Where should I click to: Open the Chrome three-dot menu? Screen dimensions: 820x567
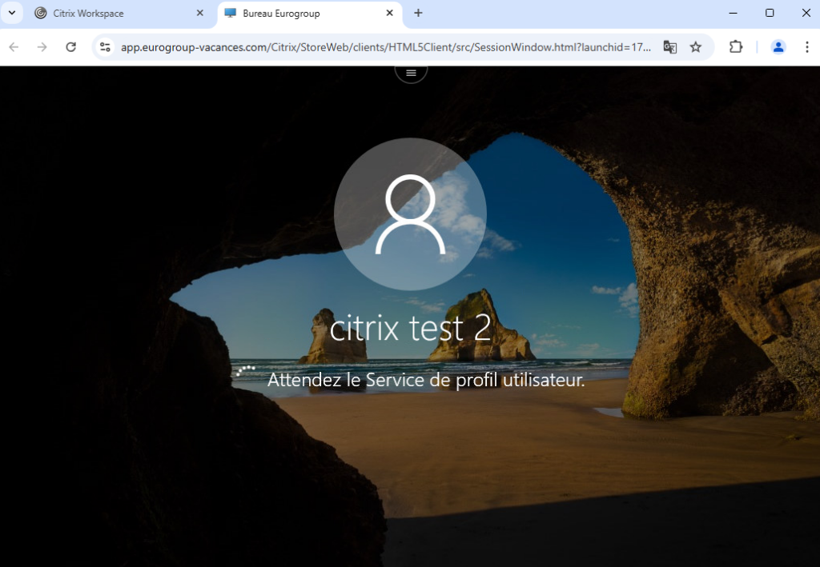tap(807, 47)
